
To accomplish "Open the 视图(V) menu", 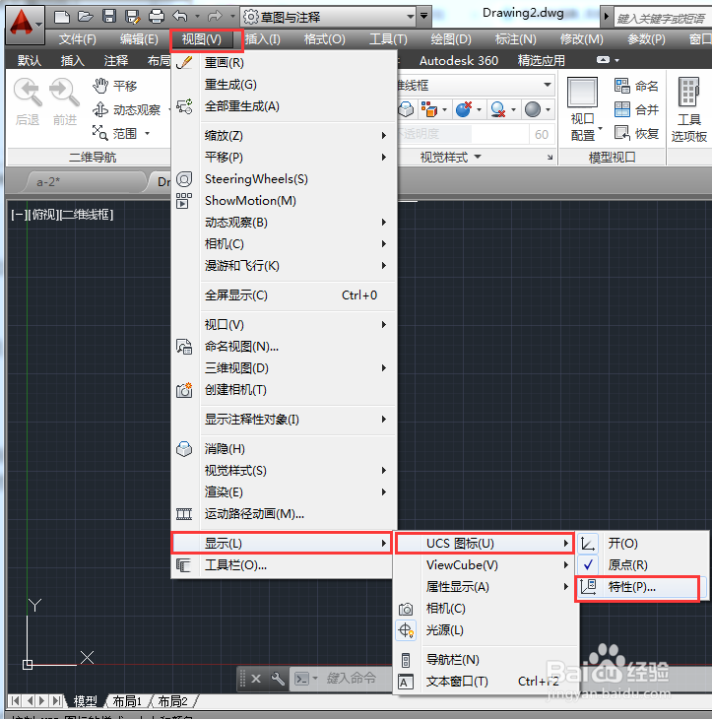I will [x=202, y=39].
